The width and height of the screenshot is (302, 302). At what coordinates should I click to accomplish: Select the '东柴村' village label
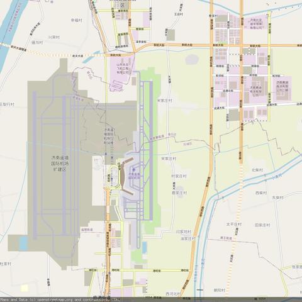coord(278,198)
